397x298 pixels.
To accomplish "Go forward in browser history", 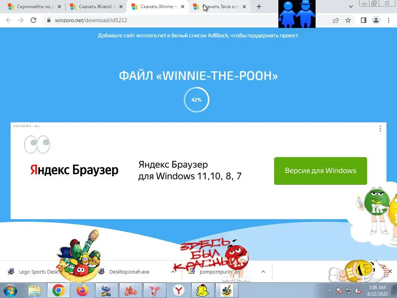I will point(21,20).
